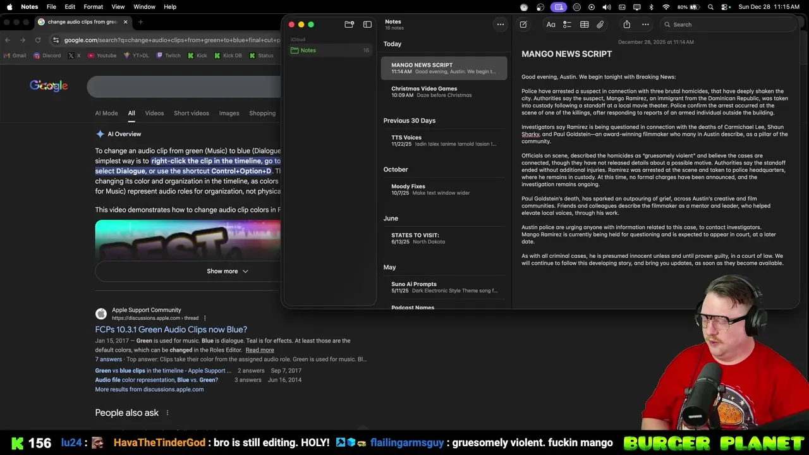Click the Google logo
Image resolution: width=809 pixels, height=455 pixels.
49,86
